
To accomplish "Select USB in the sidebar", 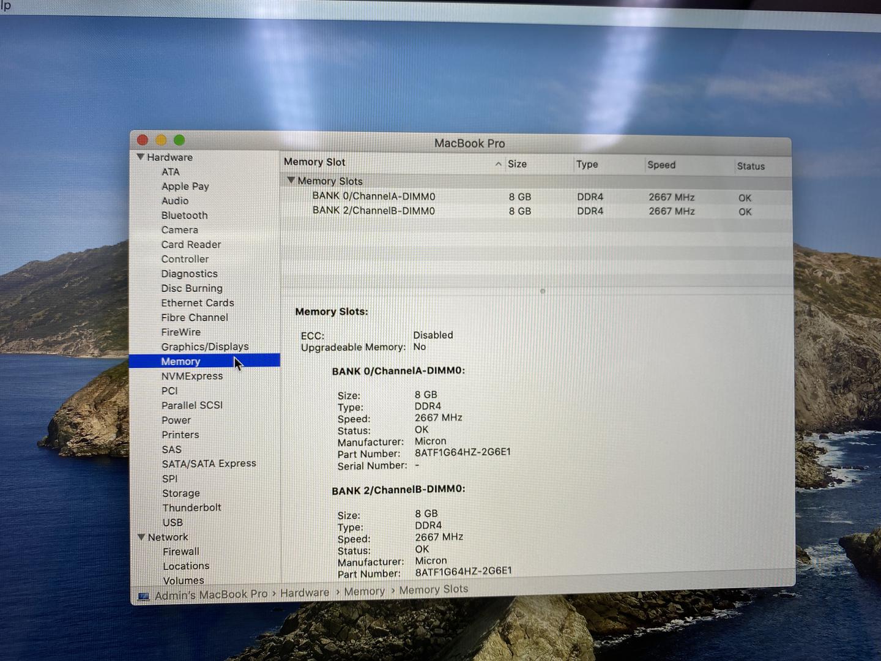I will click(x=173, y=523).
